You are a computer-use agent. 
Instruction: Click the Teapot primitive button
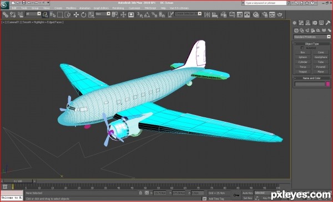[302, 72]
